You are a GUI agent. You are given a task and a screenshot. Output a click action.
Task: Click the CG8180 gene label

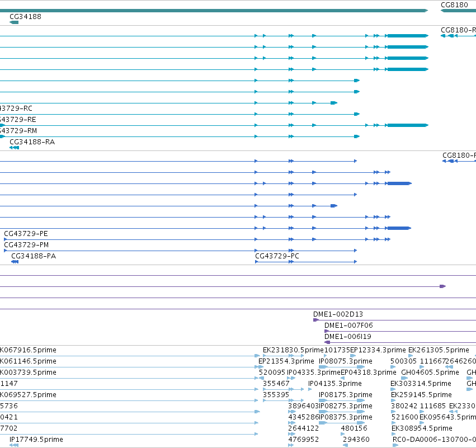(x=454, y=5)
